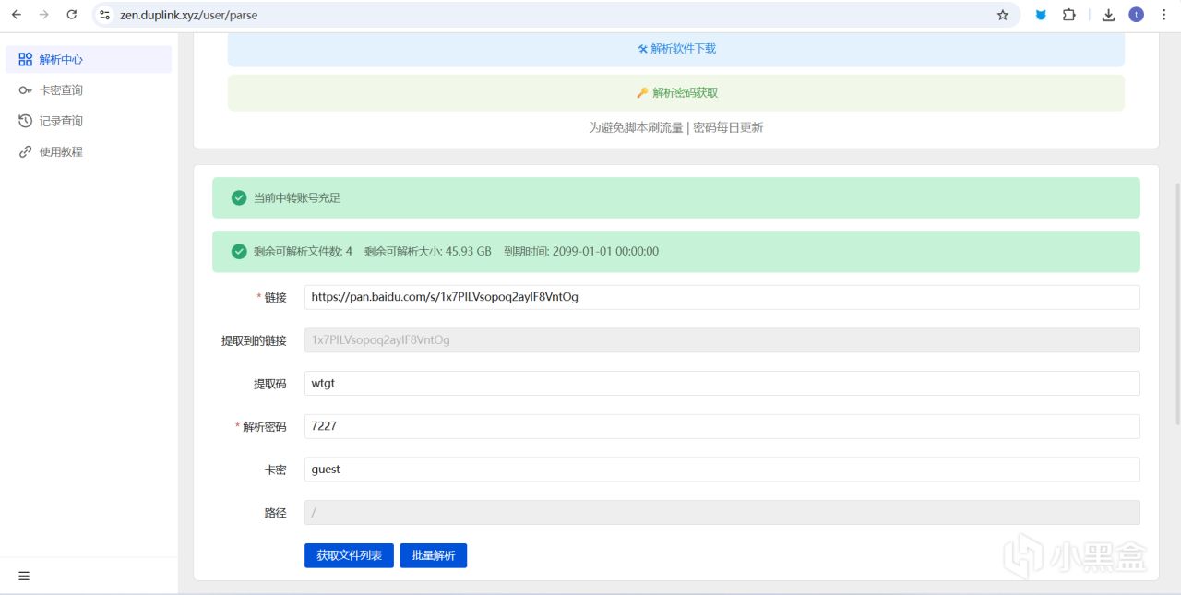Click the 获取文件列表 button

pos(349,555)
